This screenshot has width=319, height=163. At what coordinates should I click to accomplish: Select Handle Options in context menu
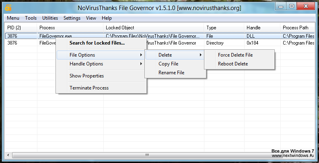(x=101, y=64)
